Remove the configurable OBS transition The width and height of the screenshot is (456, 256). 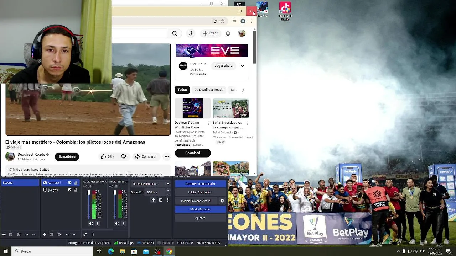(x=161, y=200)
